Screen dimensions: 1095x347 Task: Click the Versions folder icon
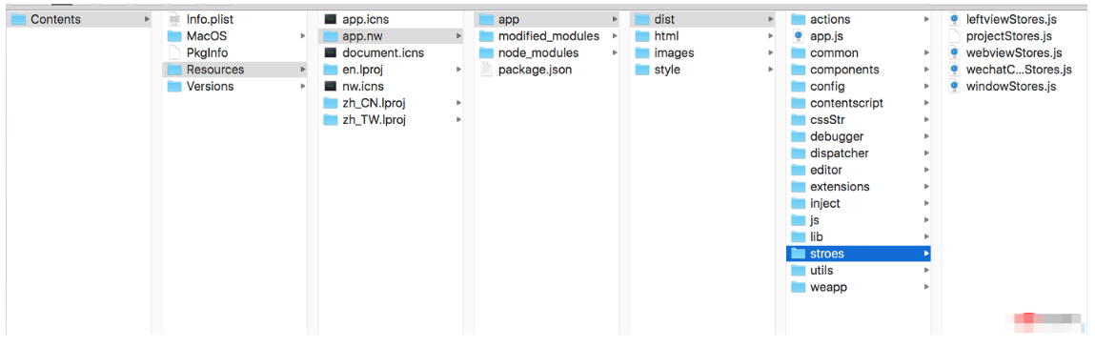click(x=174, y=87)
